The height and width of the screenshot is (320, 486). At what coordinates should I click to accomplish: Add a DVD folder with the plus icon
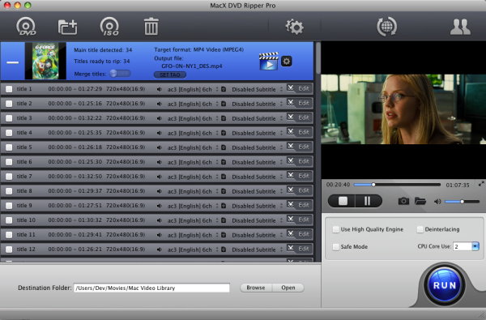click(67, 27)
